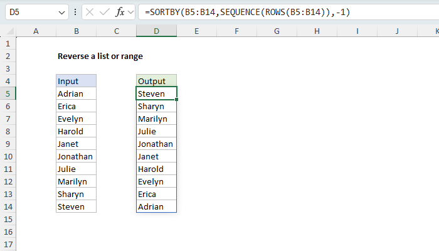Click input cell containing Adrian
The width and height of the screenshot is (439, 251).
point(76,93)
